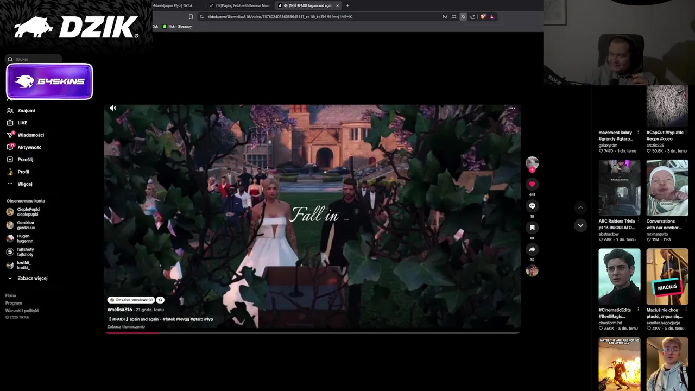Open ARC Raiders Trivia video thumbnail

tap(620, 187)
